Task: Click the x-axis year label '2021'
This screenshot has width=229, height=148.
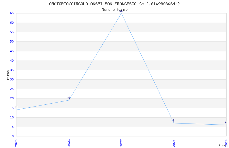Action: [x=69, y=143]
